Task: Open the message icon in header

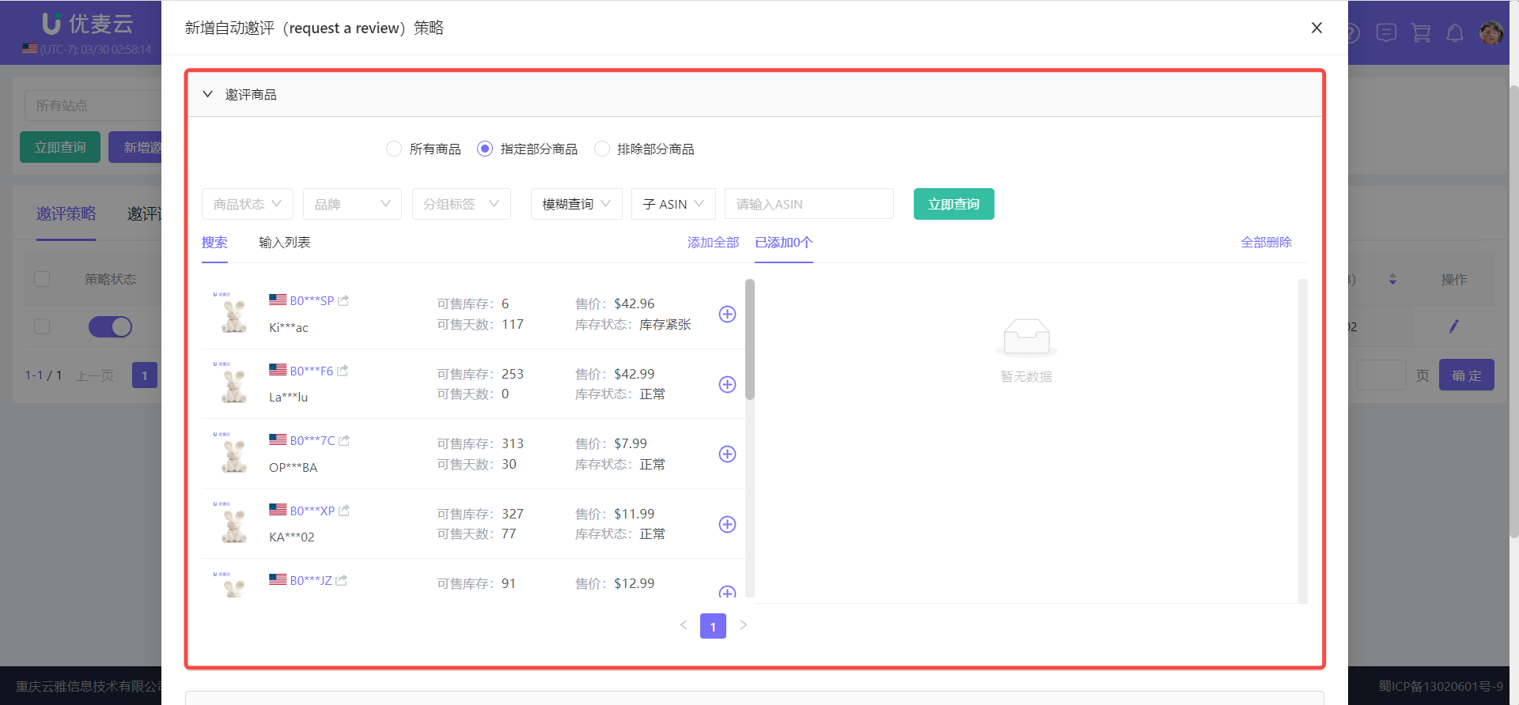Action: point(1386,33)
